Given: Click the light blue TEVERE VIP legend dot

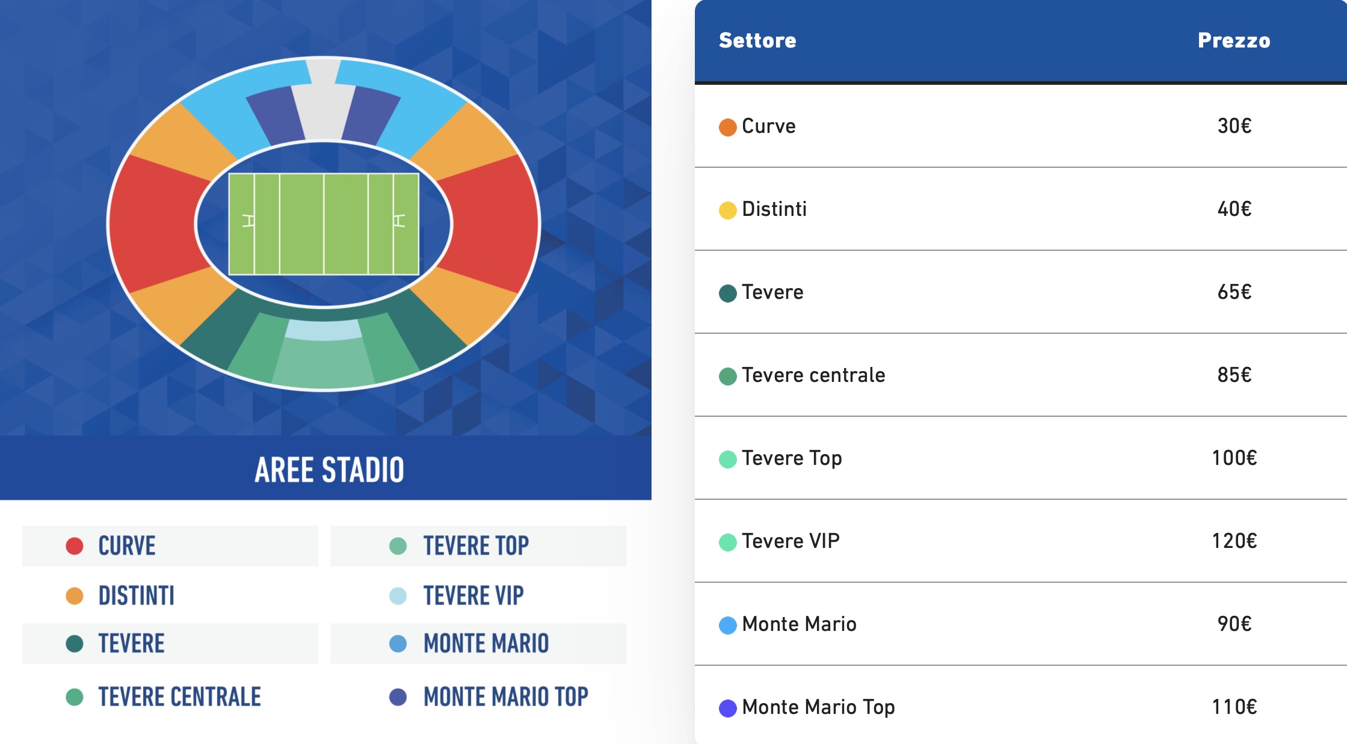Looking at the screenshot, I should click(x=398, y=596).
